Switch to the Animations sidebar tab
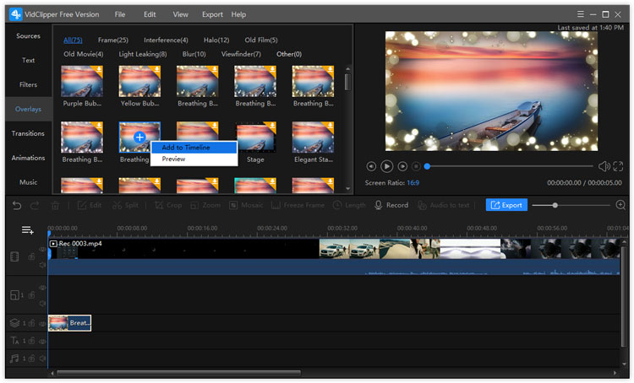 [x=28, y=158]
